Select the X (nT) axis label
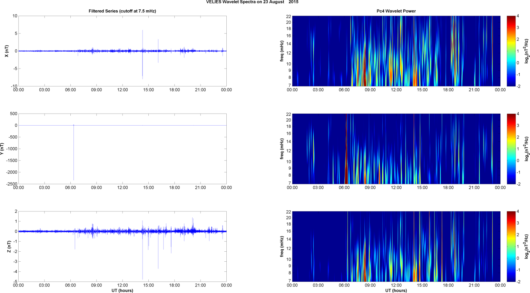The width and height of the screenshot is (530, 293). tap(6, 51)
